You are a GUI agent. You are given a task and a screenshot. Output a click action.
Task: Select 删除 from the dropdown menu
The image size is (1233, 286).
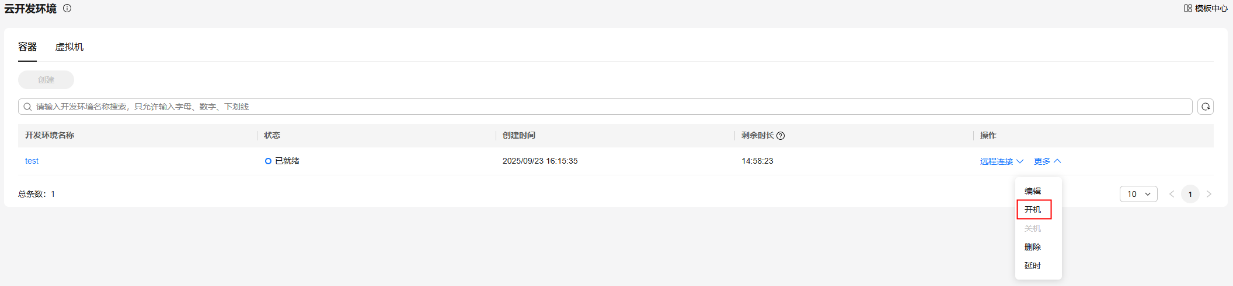click(1033, 247)
